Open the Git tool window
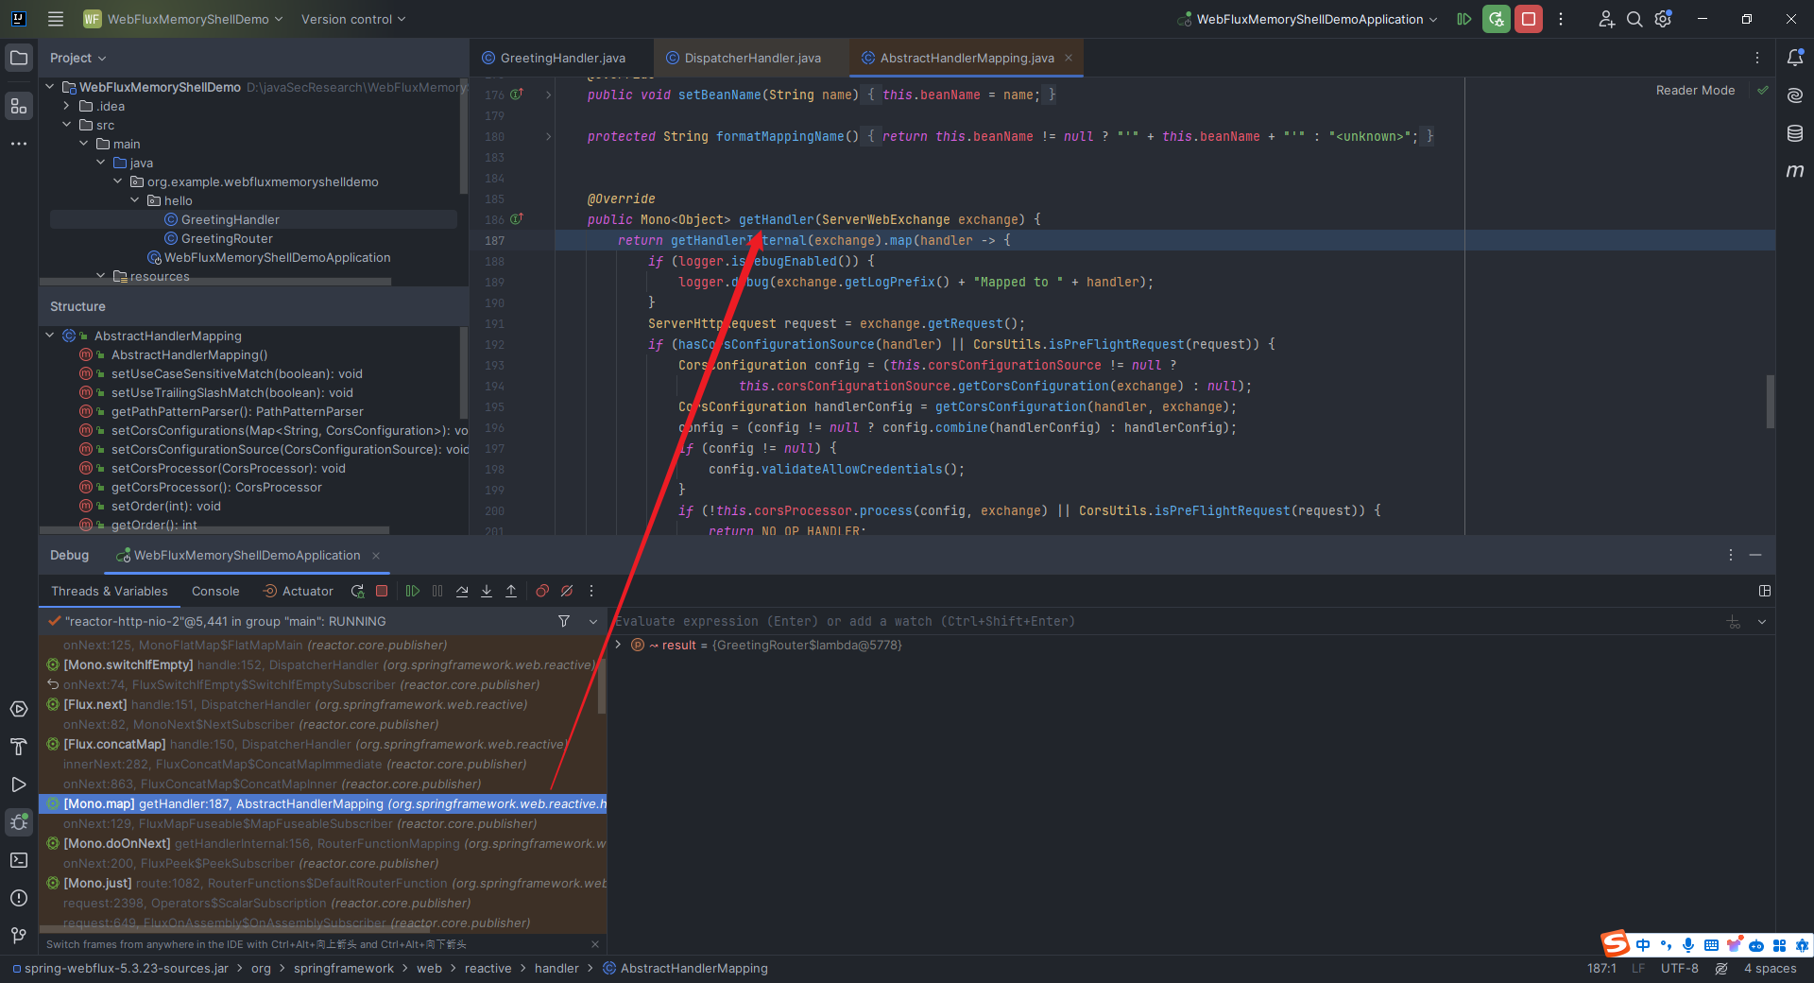The height and width of the screenshot is (983, 1814). (19, 936)
